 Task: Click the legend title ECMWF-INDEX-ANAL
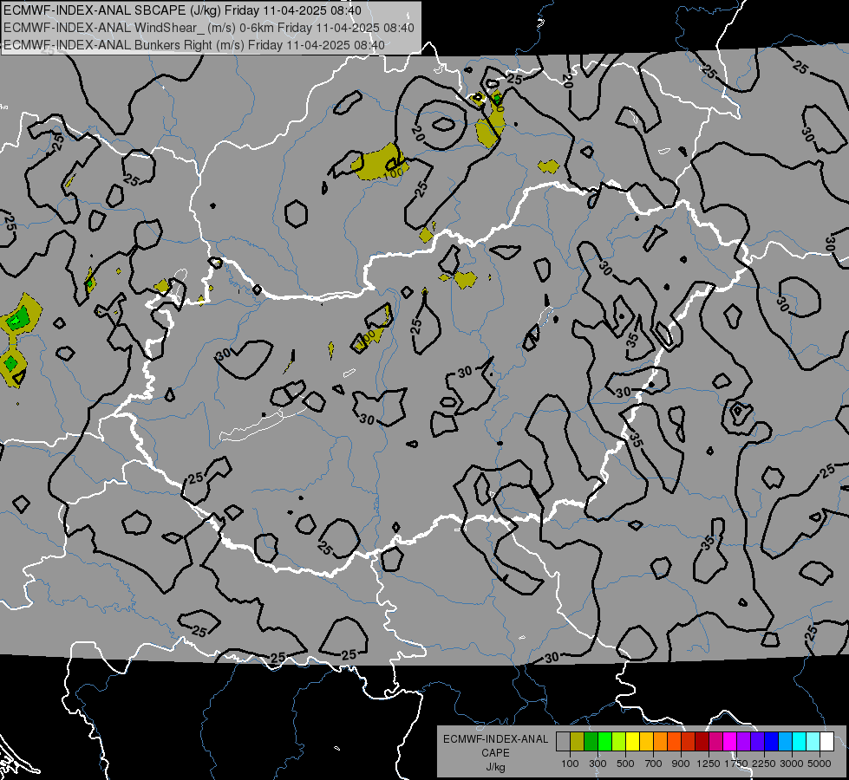pos(495,739)
